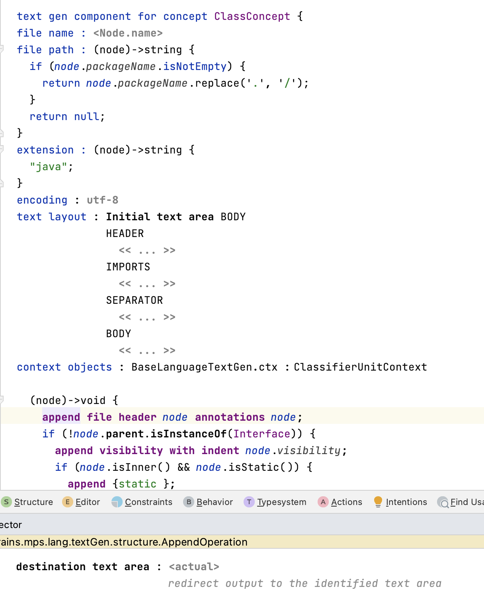Screen dimensions: 484x606
Task: Click the 'static' constant in append
Action: (x=138, y=484)
